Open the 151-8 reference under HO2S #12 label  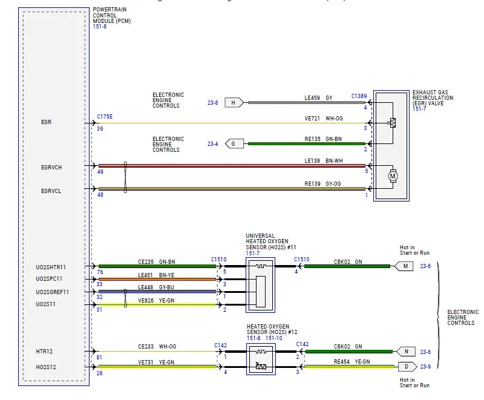[253, 338]
